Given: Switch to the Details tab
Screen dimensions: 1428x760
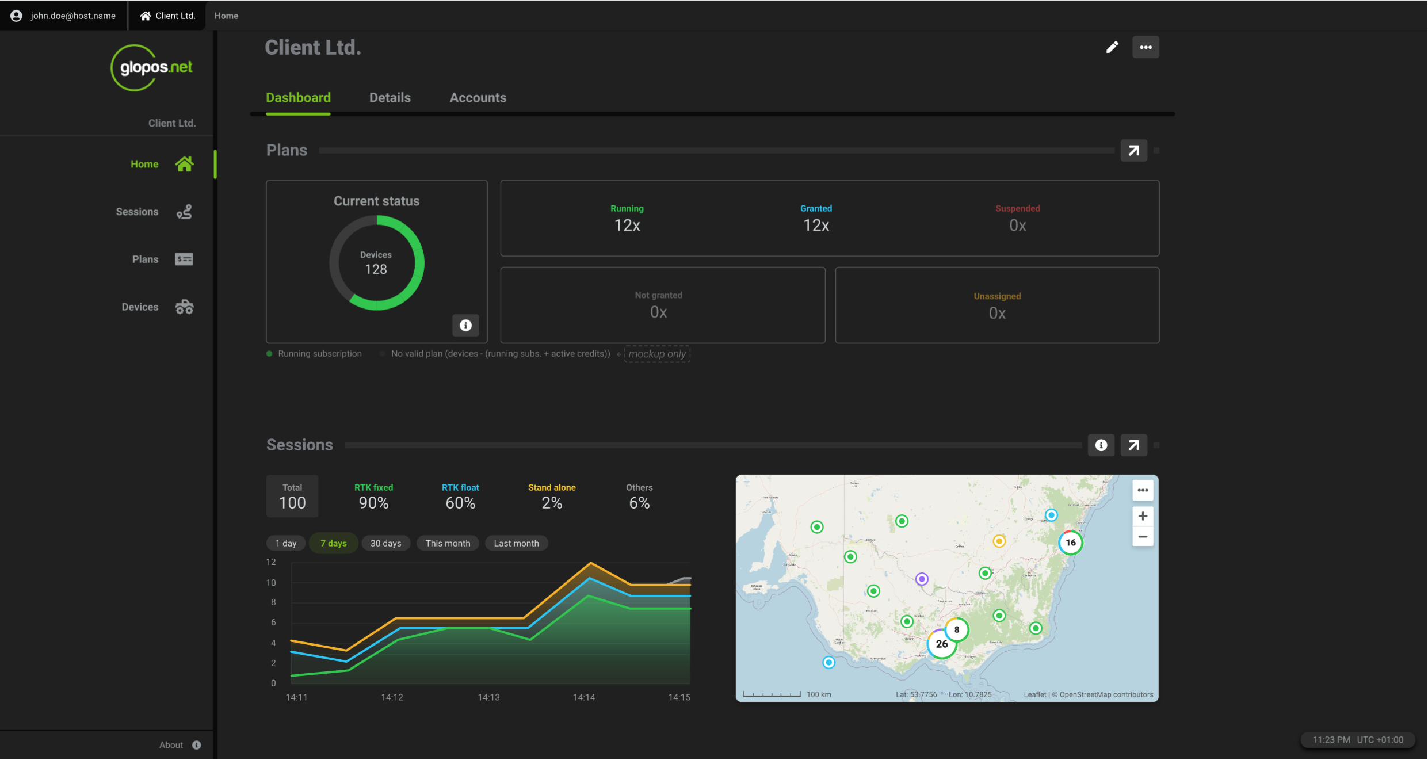Looking at the screenshot, I should 390,98.
